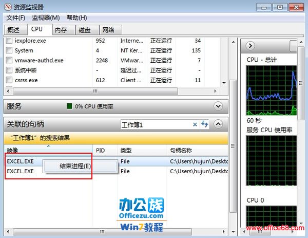The width and height of the screenshot is (308, 238).
Task: Select the second EXCEL.EXE row
Action: tap(116, 171)
